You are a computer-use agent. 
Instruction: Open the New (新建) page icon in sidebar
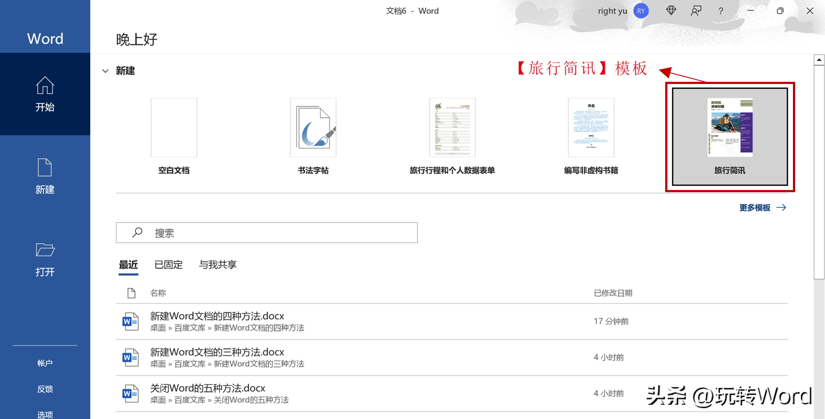(45, 168)
